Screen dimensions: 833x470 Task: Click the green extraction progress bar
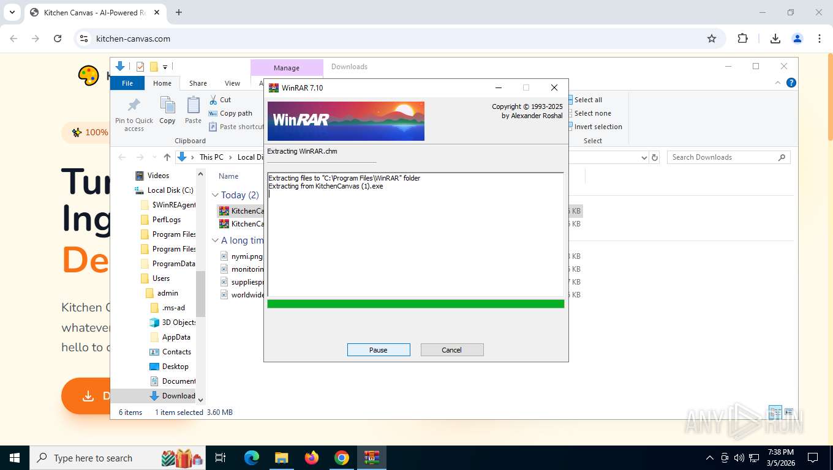click(x=416, y=304)
